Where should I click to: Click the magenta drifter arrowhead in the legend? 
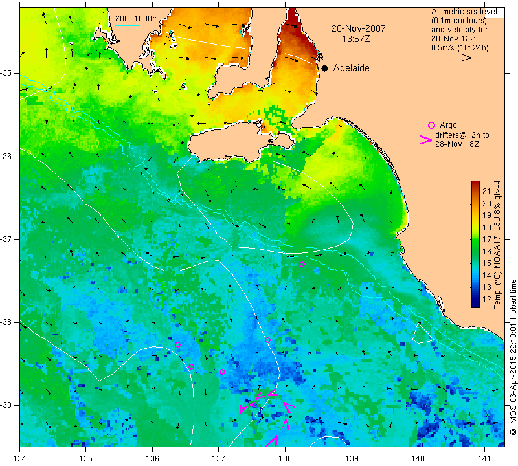[x=426, y=140]
